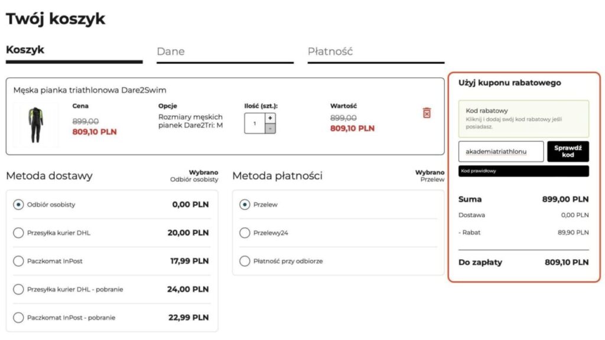Increase quantity with the plus button

point(270,118)
